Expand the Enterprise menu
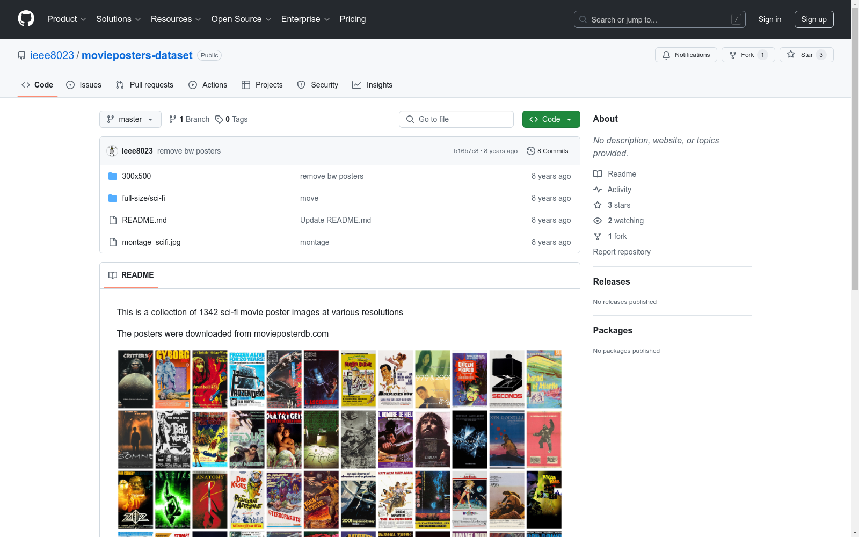Screen dimensions: 859x537 305,19
